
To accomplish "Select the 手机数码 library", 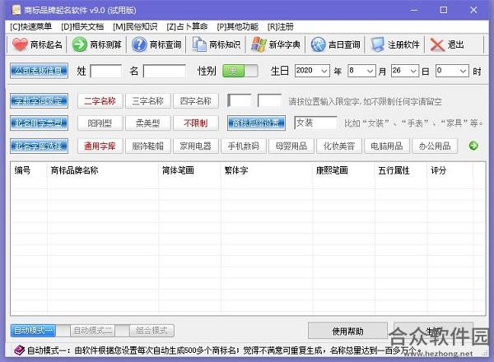I will [244, 146].
